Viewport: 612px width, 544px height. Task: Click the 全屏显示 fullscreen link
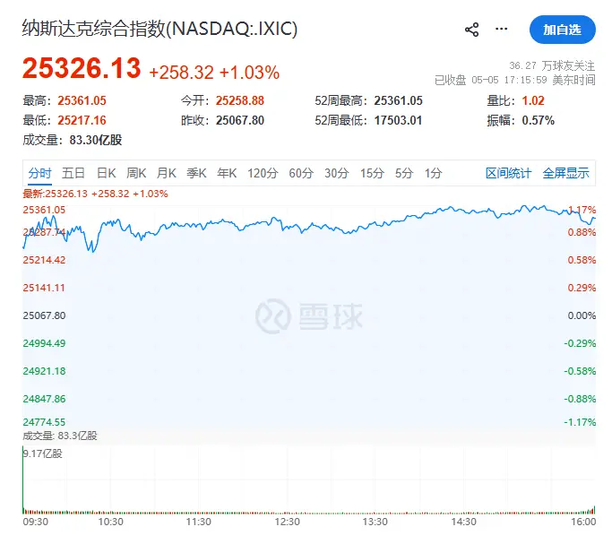[x=565, y=173]
